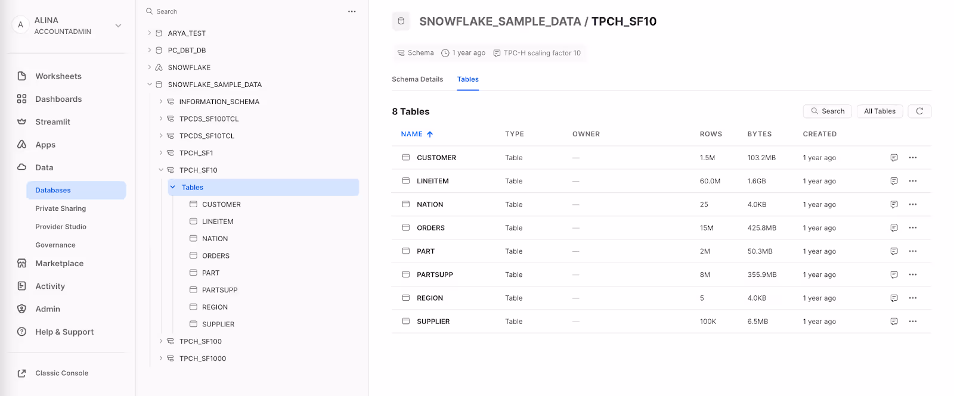Click the Activity log icon
The height and width of the screenshot is (396, 954).
pyautogui.click(x=22, y=286)
